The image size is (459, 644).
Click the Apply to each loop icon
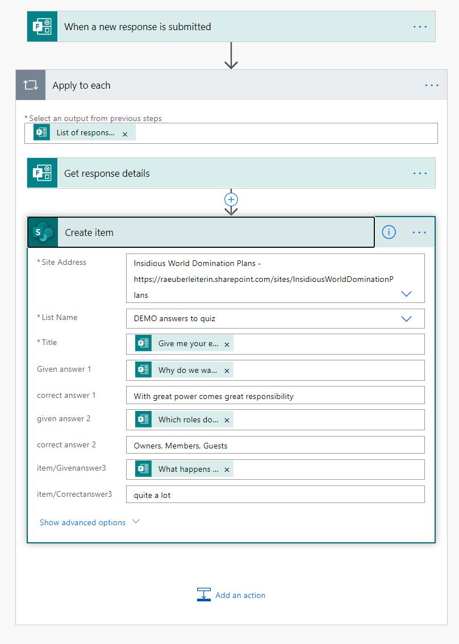[31, 85]
